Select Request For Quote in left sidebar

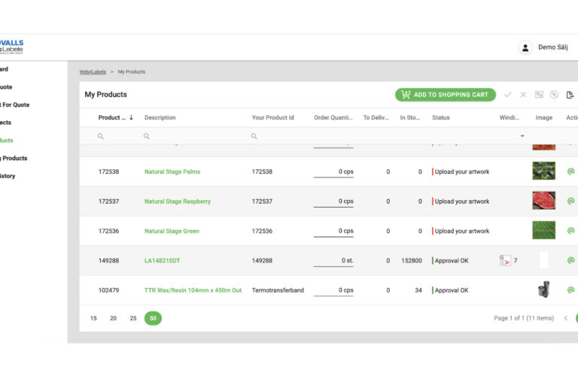pyautogui.click(x=14, y=105)
